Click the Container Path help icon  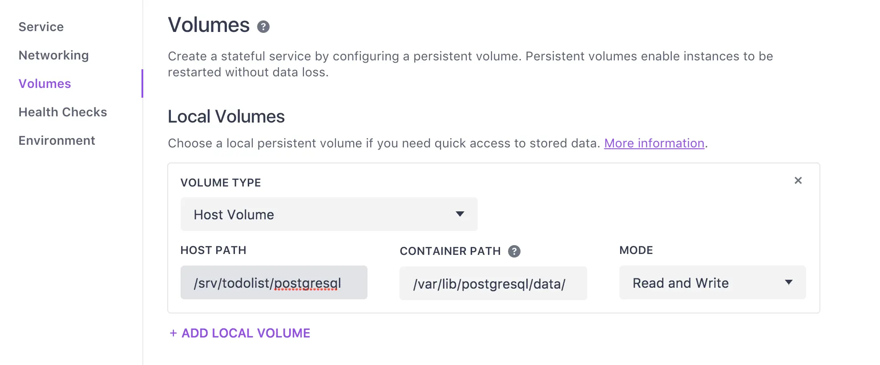point(514,251)
